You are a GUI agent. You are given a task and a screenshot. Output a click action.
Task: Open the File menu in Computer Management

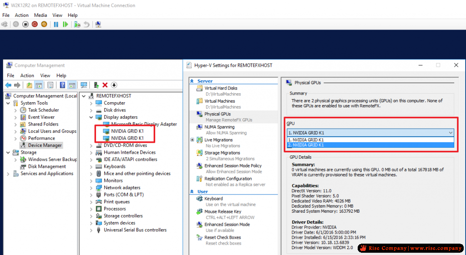point(10,75)
